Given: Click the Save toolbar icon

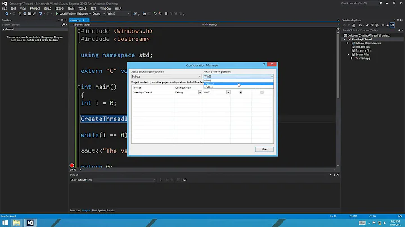Looking at the screenshot, I should [29, 13].
